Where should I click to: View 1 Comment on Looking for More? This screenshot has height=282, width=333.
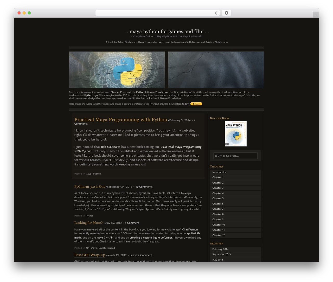(132, 223)
